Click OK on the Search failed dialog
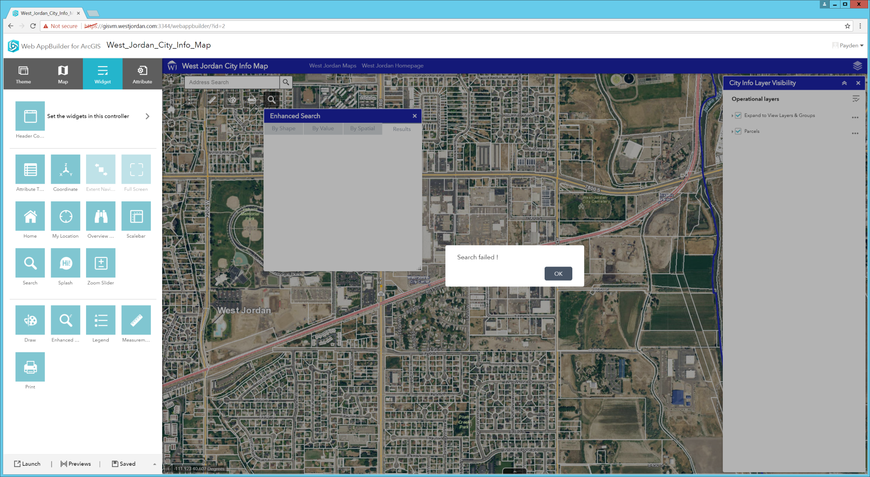This screenshot has height=477, width=870. point(558,273)
